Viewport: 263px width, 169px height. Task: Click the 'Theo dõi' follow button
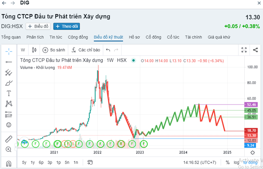tap(67, 27)
